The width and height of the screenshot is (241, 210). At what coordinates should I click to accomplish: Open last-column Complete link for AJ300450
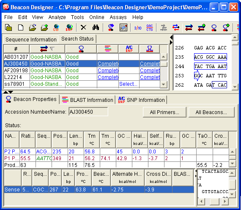pos(150,64)
